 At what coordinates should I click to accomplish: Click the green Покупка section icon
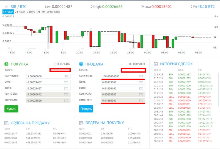[7, 64]
